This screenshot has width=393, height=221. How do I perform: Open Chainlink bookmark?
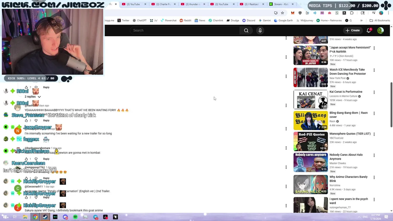click(x=216, y=21)
